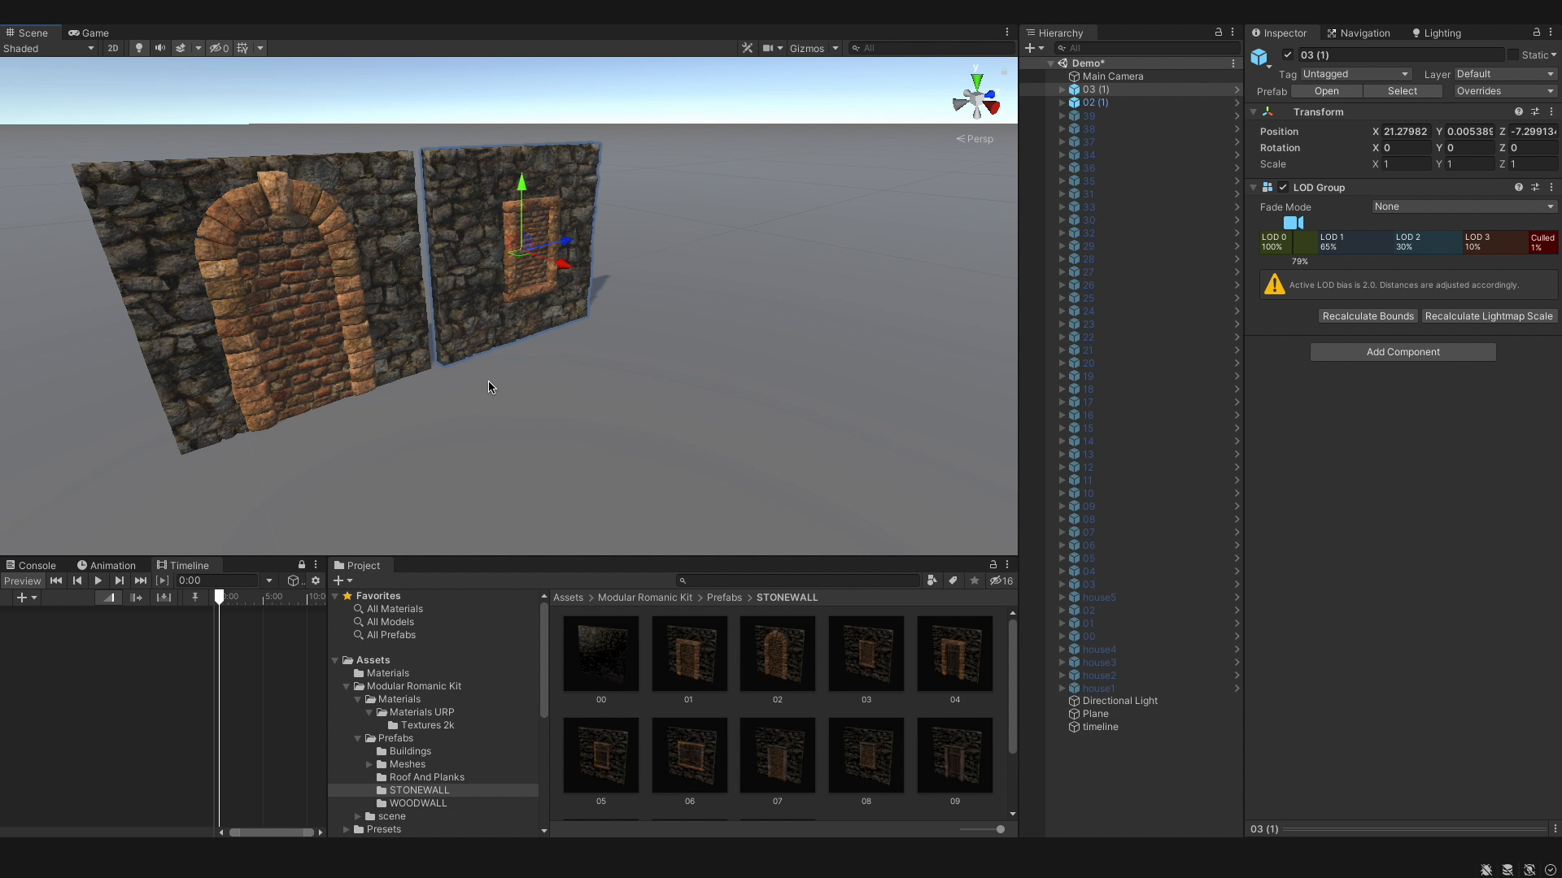Step to next frame in Timeline

(x=120, y=580)
